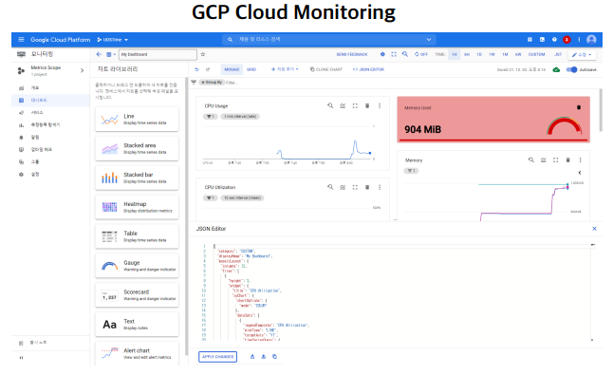
Task: Add a Scorecard widget from library
Action: [x=137, y=295]
